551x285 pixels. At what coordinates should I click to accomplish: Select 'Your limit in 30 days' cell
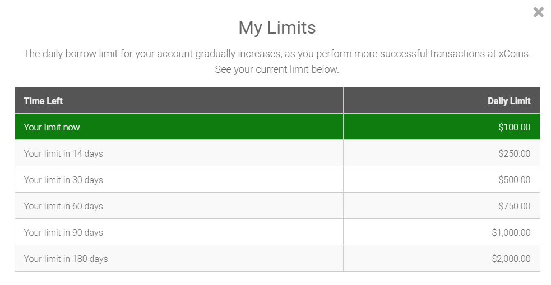63,180
